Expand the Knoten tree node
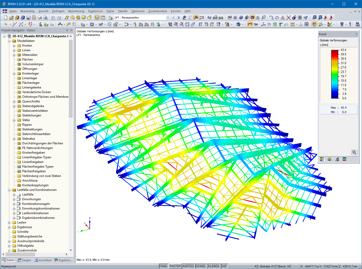Viewport: 362px width, 269px height. point(14,46)
